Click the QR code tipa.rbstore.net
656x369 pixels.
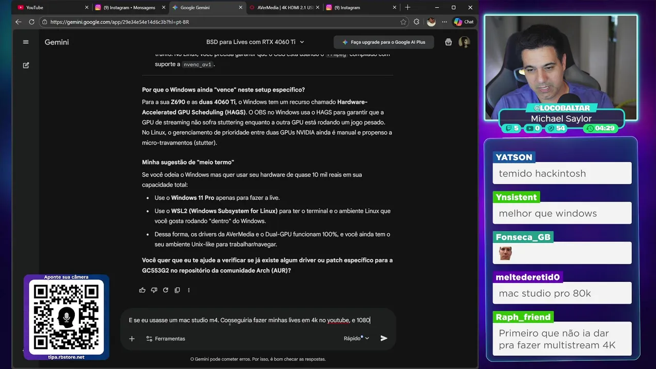[66, 317]
